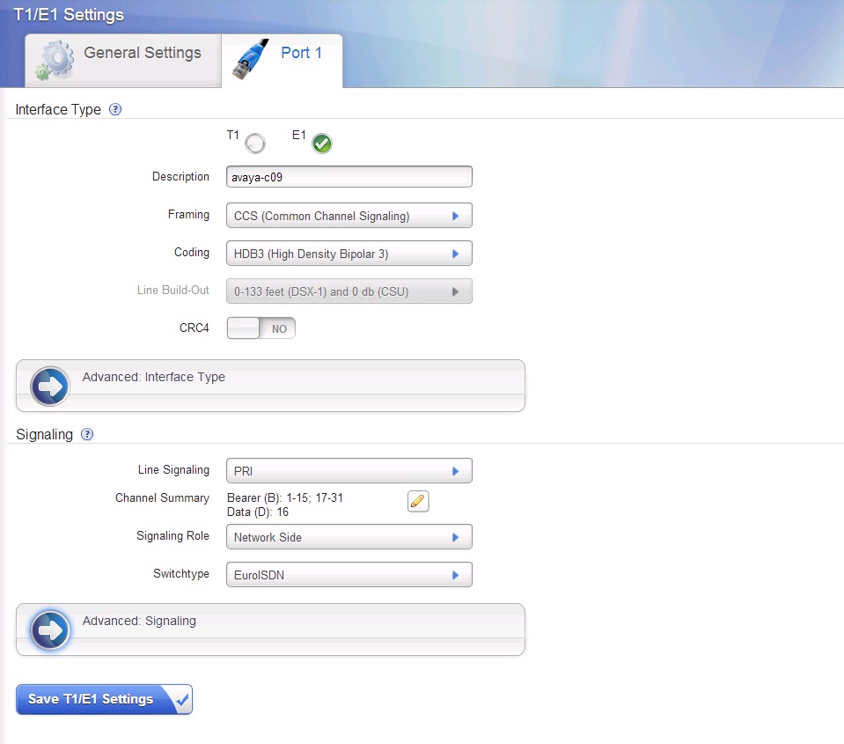Click arrow icon beside Advanced: Interface Type
Viewport: 844px width, 744px height.
click(50, 387)
